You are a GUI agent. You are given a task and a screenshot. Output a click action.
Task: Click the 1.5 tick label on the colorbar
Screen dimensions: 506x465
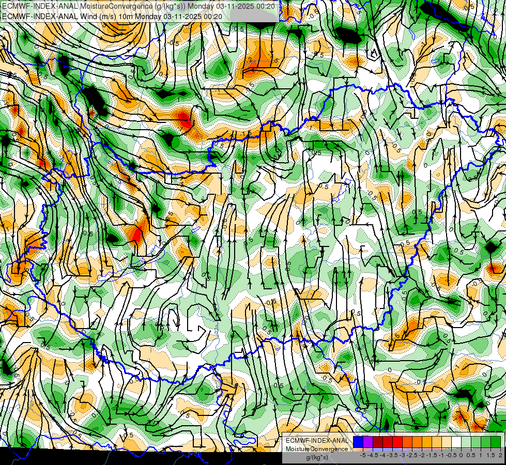pos(491,455)
